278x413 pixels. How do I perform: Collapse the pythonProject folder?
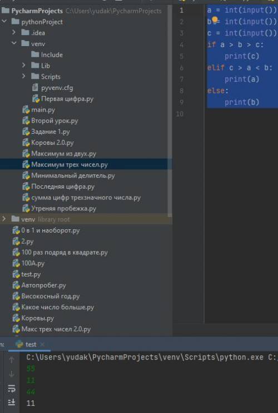click(x=4, y=22)
